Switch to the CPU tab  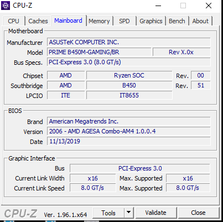point(13,21)
